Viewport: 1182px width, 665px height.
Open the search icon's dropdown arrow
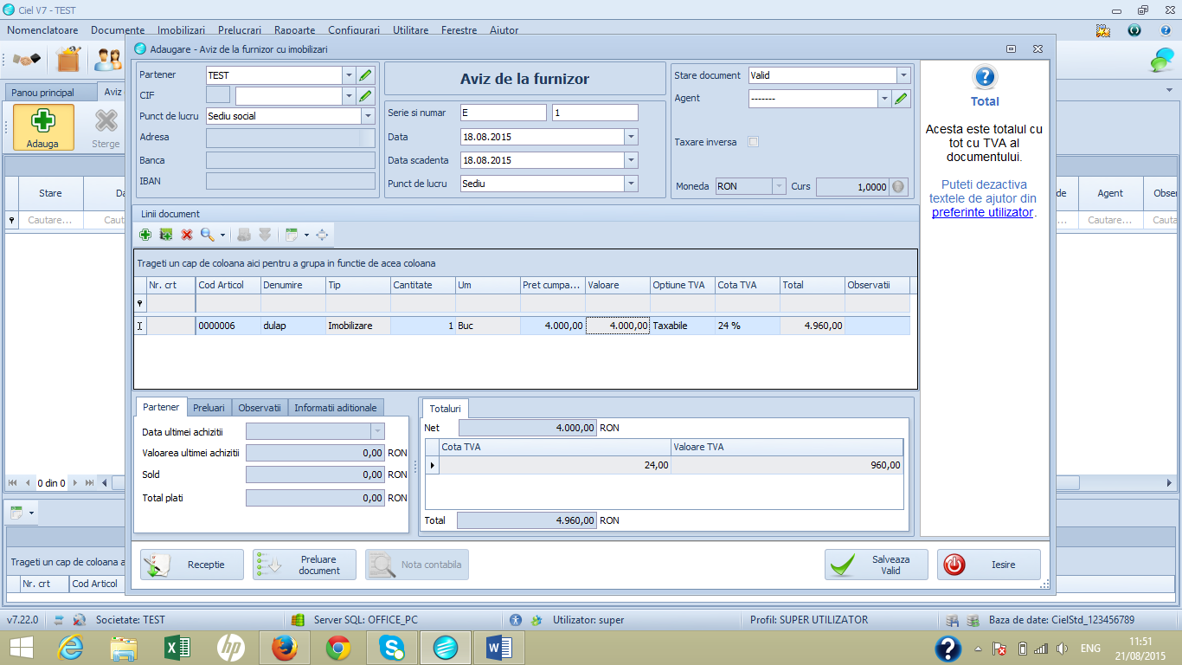tap(222, 235)
